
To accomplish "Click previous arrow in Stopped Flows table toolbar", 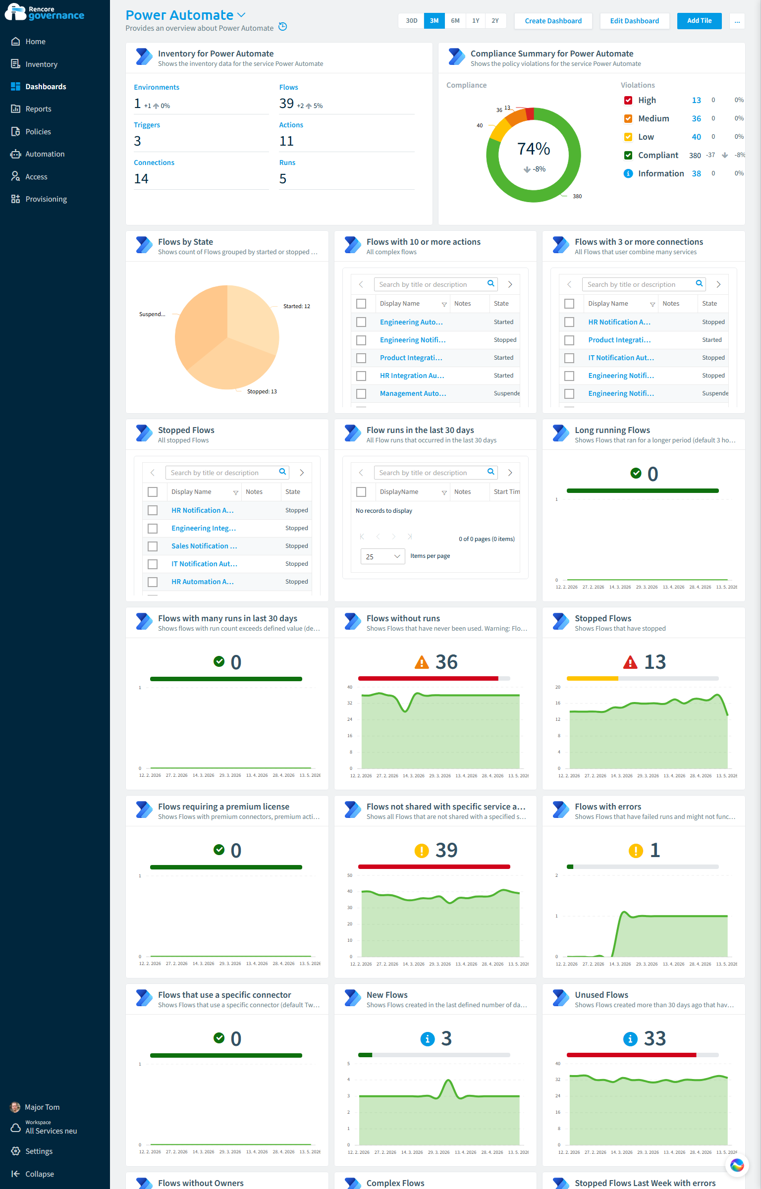I will click(153, 473).
